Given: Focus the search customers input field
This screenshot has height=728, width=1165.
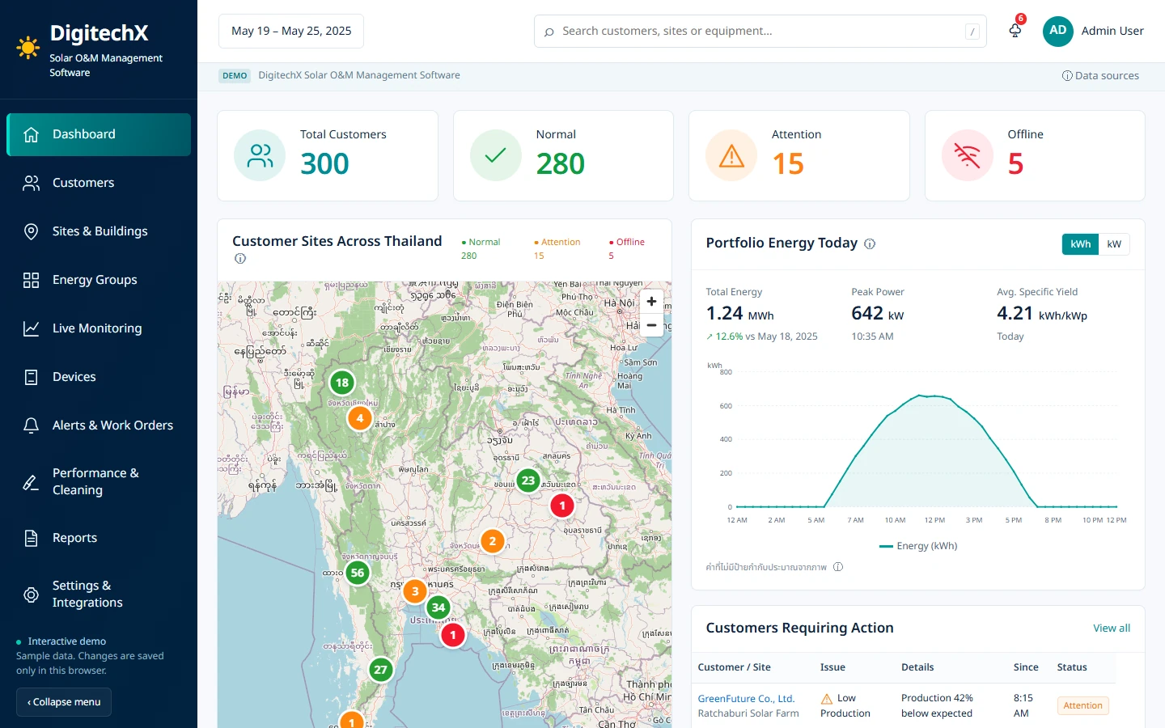Looking at the screenshot, I should click(x=760, y=31).
